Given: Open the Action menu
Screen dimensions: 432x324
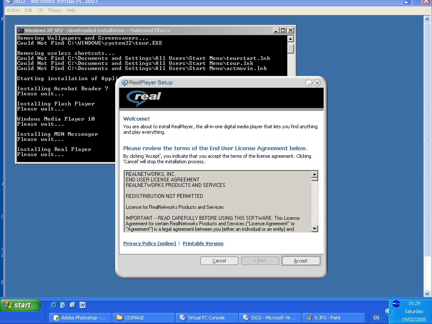Looking at the screenshot, I should coord(13,10).
